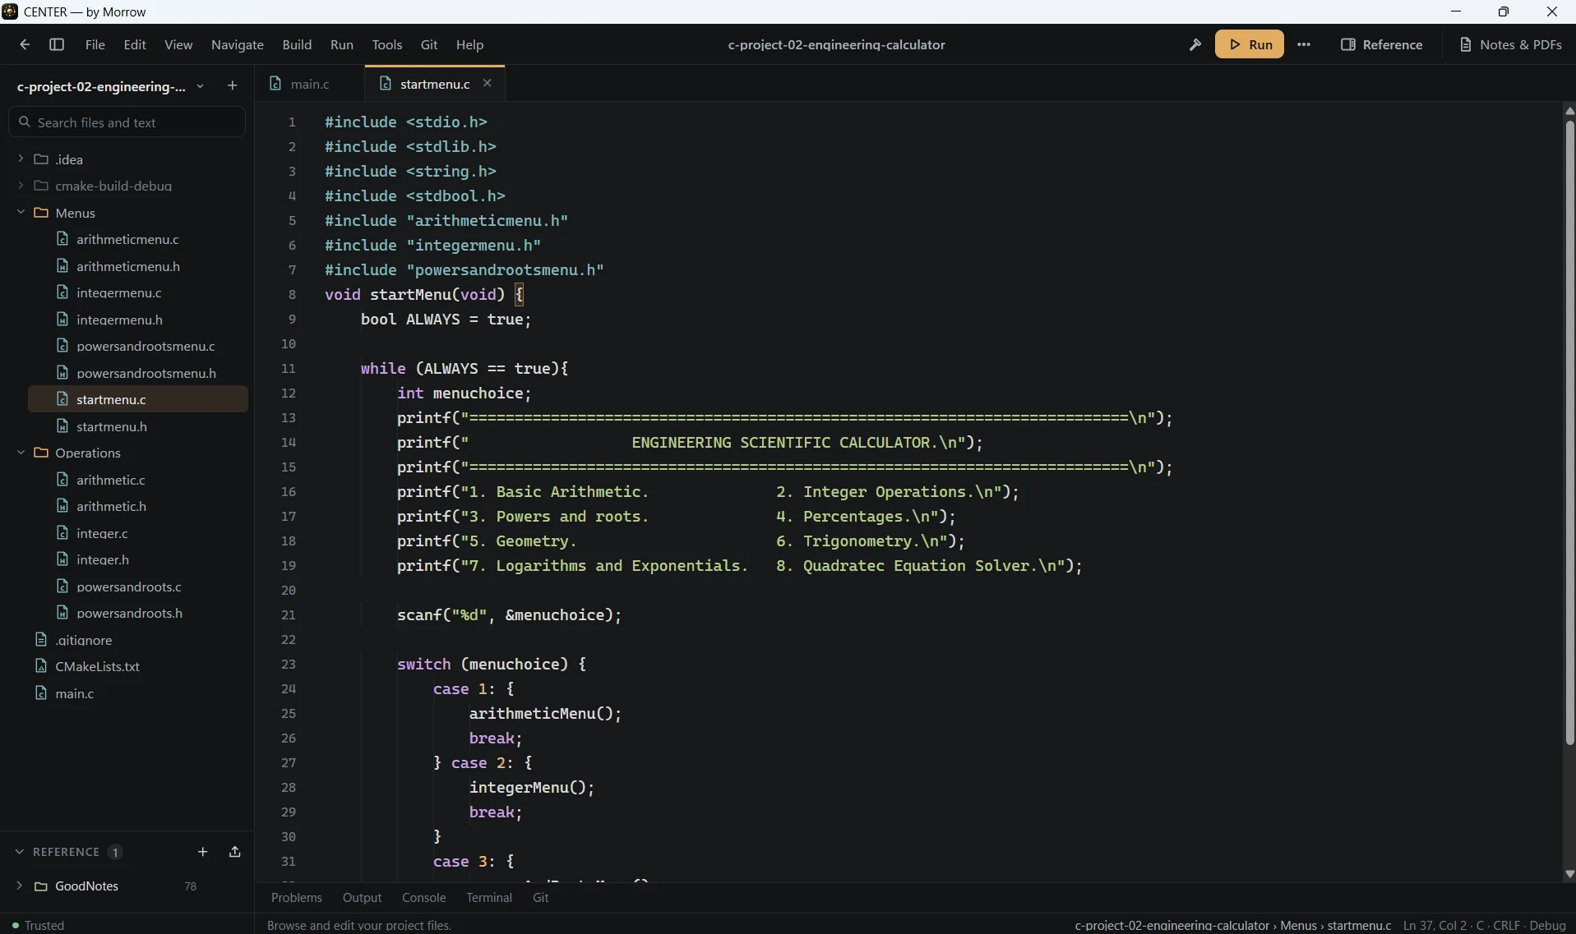
Task: Open project name dropdown chevron
Action: click(x=200, y=86)
